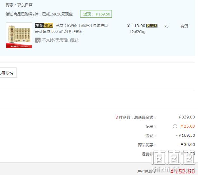Select the 商品优惠 label
The width and height of the screenshot is (198, 175).
click(x=147, y=145)
